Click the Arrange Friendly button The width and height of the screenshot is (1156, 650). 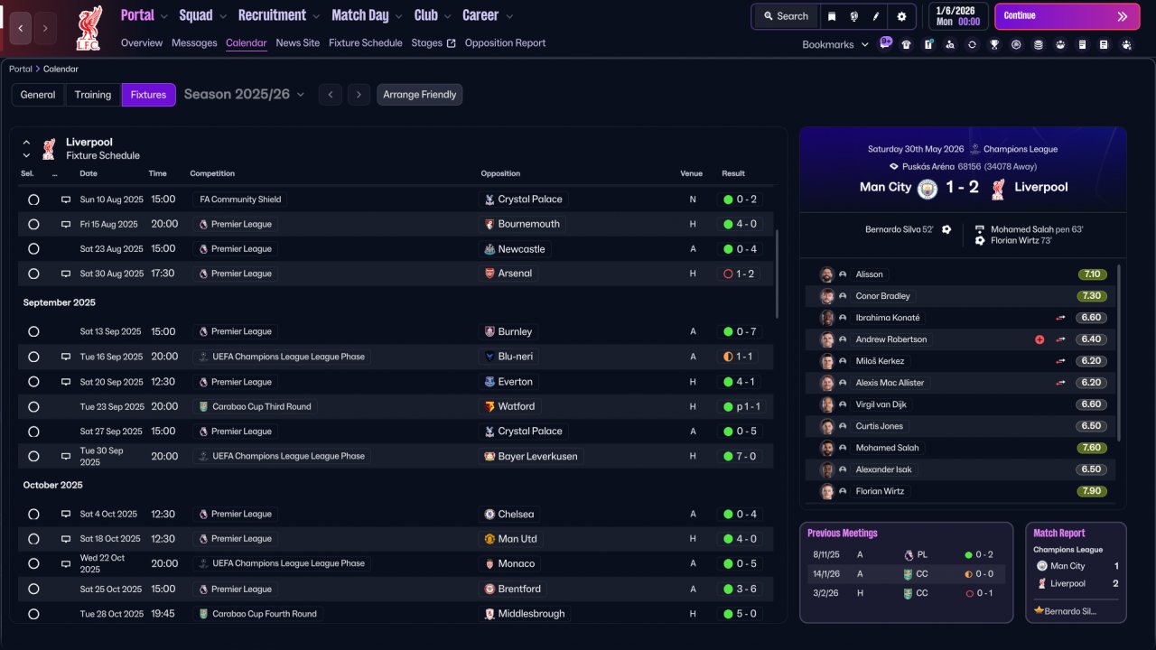(420, 95)
